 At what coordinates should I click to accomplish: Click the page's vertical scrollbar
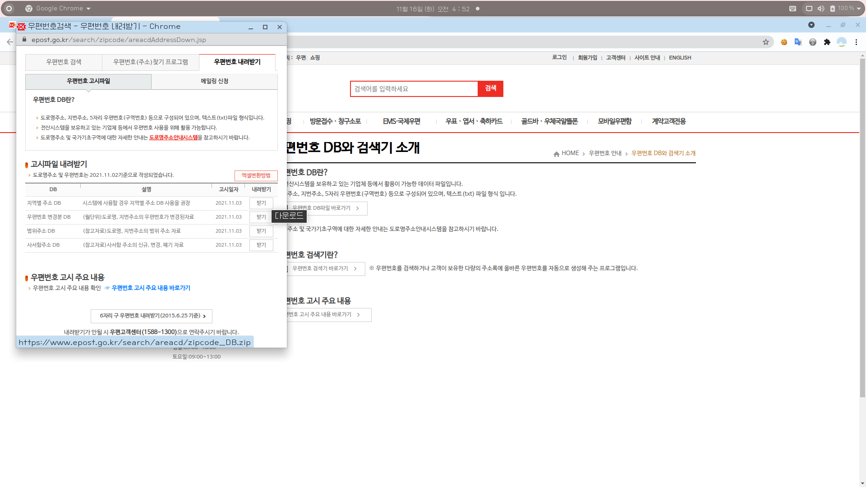coord(862,225)
